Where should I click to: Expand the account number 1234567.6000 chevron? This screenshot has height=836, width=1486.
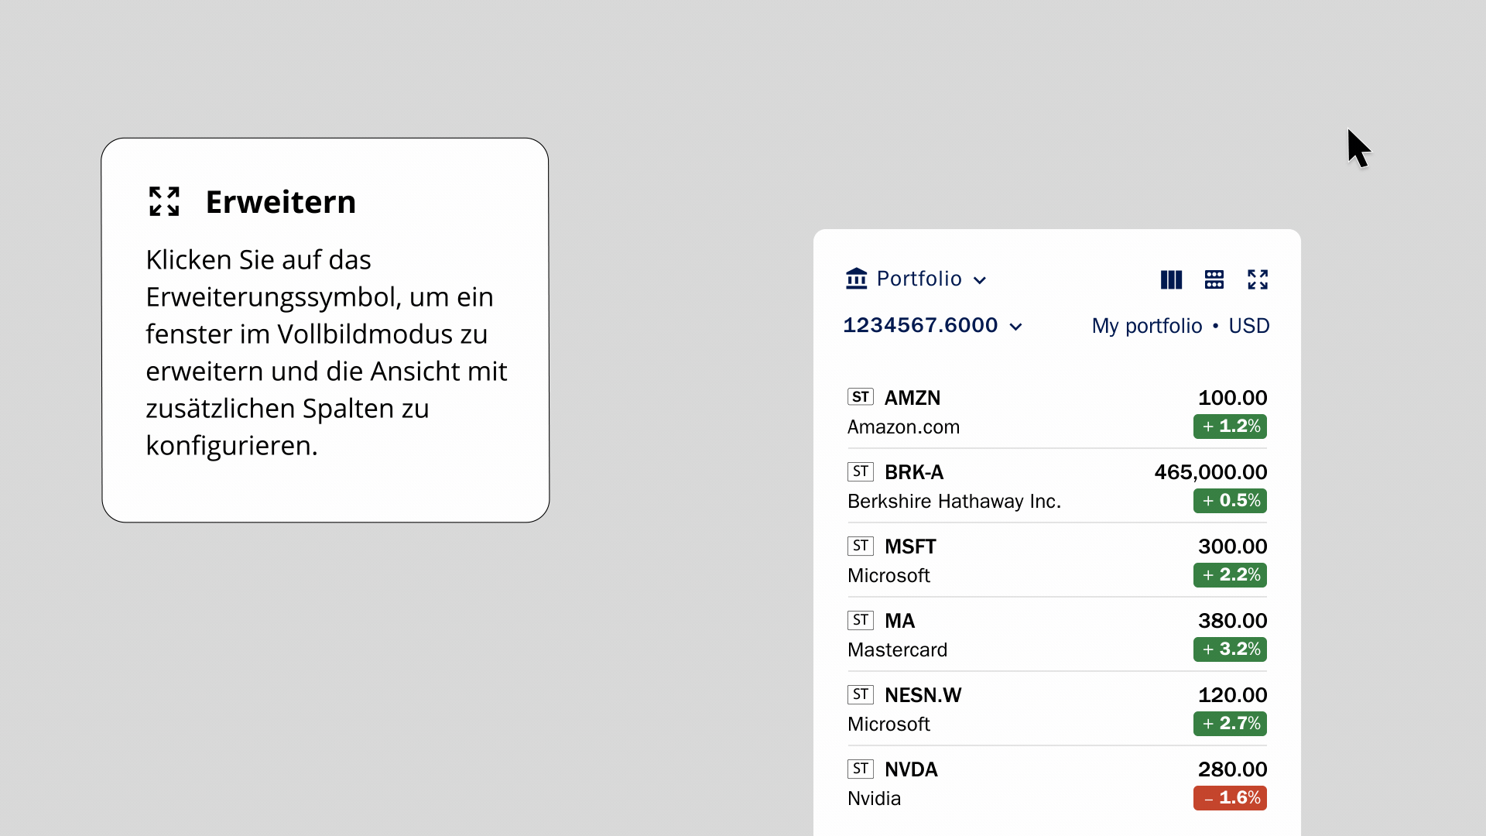pyautogui.click(x=1016, y=327)
